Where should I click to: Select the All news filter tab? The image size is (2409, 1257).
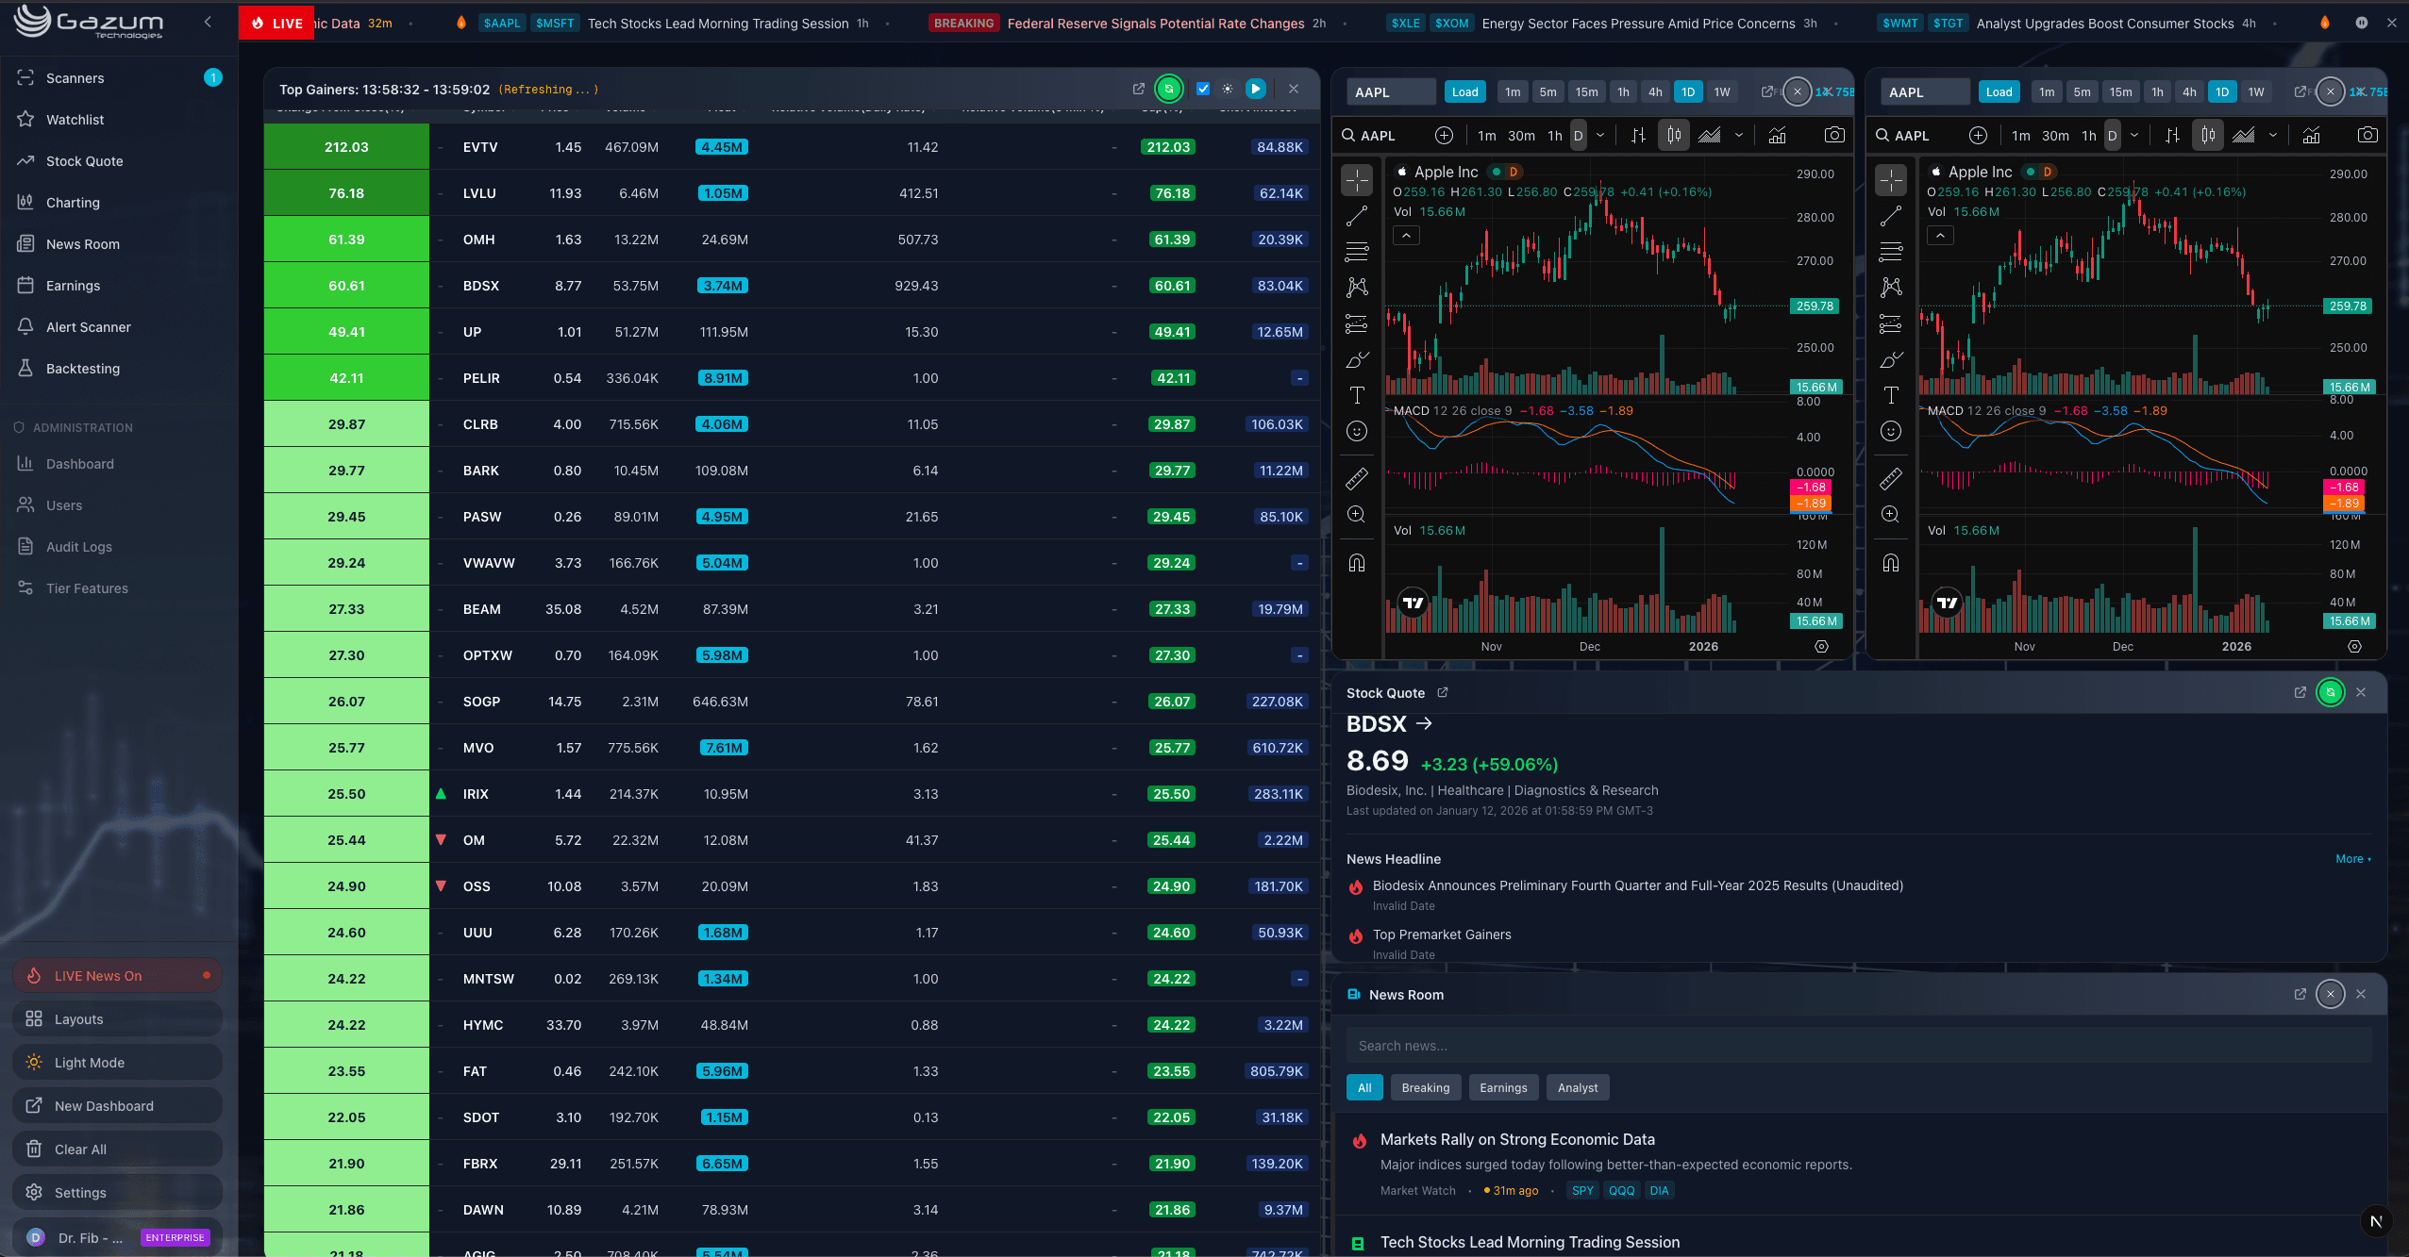point(1363,1087)
